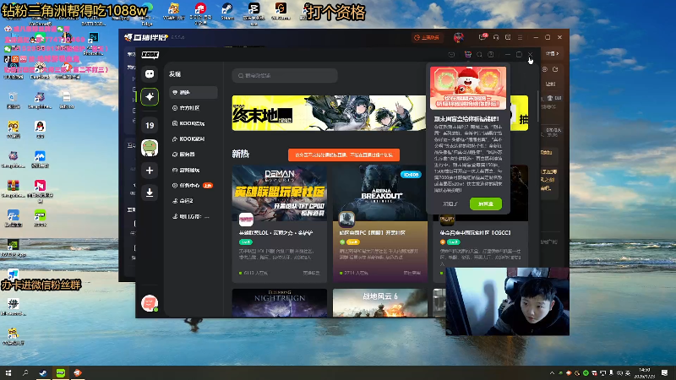Open the 英雄联盟玩家社区 server card
Screen dimensions: 676x380
pyautogui.click(x=280, y=224)
